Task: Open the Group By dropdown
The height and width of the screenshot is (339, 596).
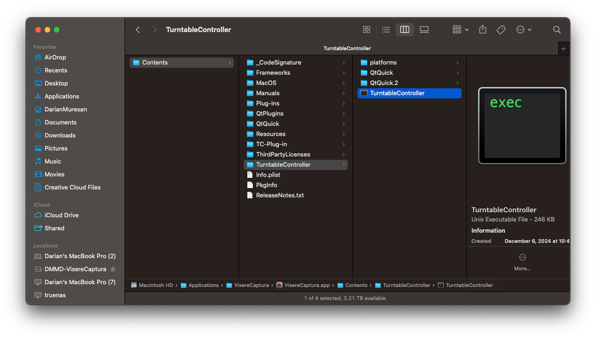Action: point(460,30)
